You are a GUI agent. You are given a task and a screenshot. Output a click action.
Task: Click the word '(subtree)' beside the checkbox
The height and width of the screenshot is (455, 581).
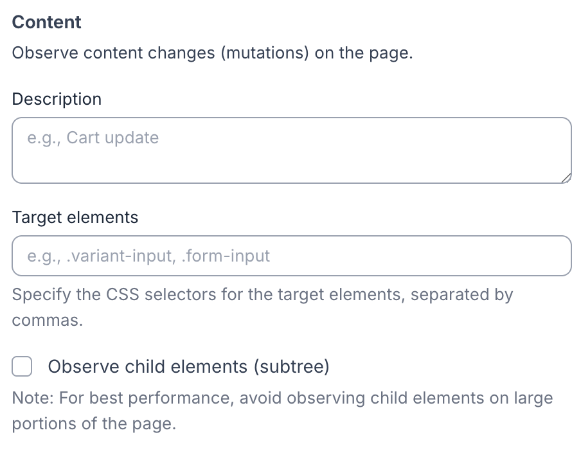click(290, 367)
